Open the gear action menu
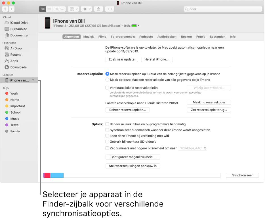Image resolution: width=265 pixels, height=219 pixels. (x=86, y=9)
